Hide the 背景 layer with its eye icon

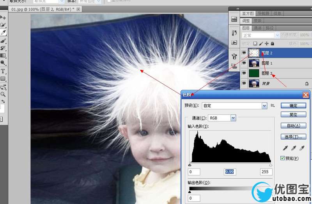[244, 83]
